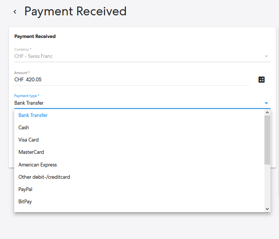Select PayPal payment type

click(139, 189)
